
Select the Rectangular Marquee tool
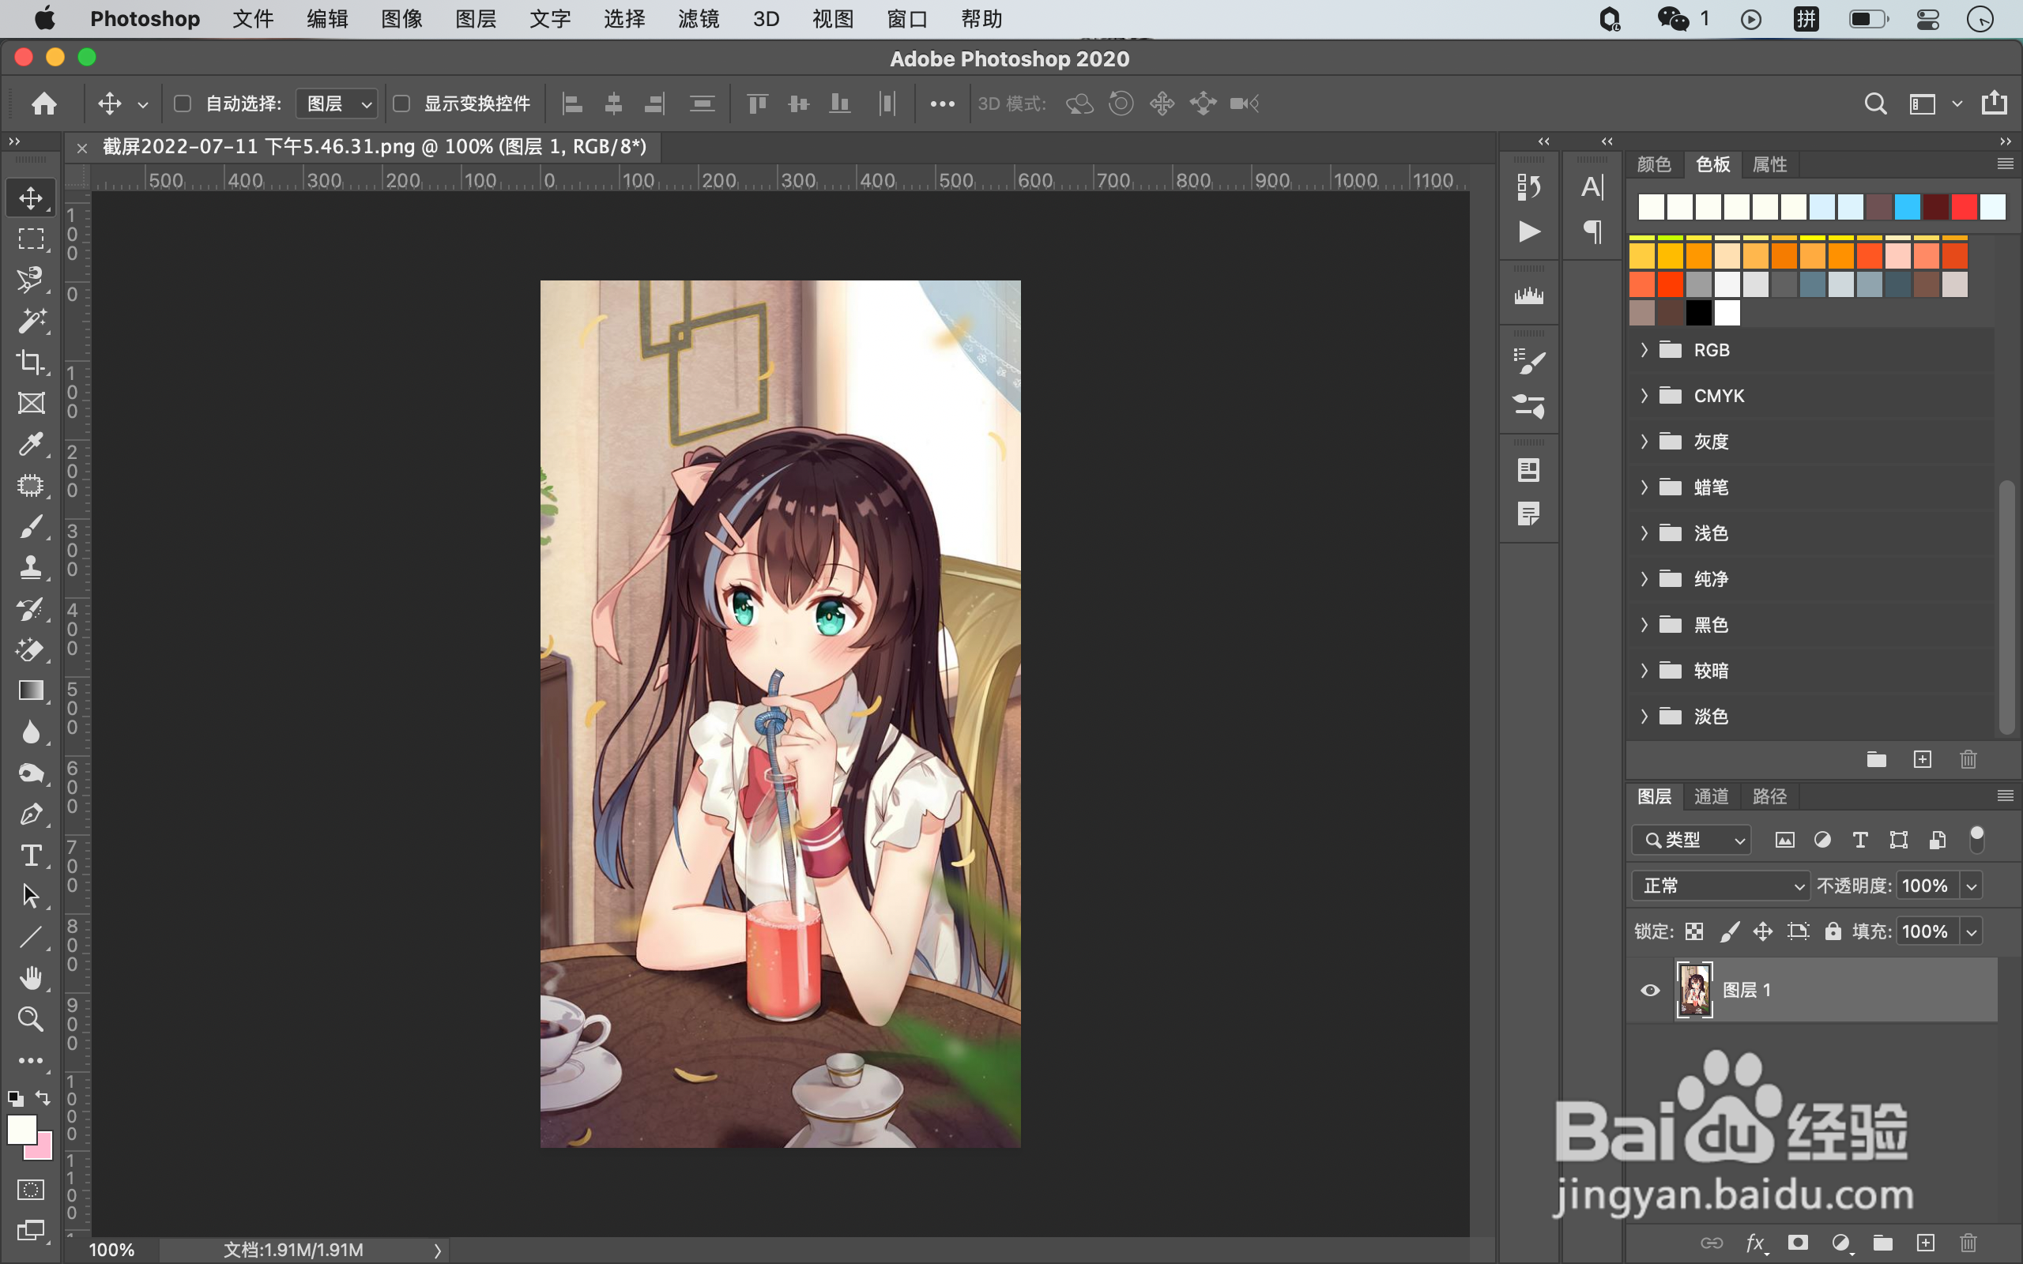point(32,239)
